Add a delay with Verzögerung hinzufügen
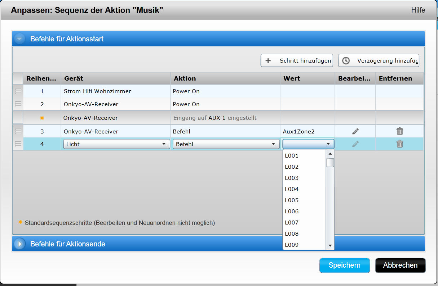 click(379, 61)
